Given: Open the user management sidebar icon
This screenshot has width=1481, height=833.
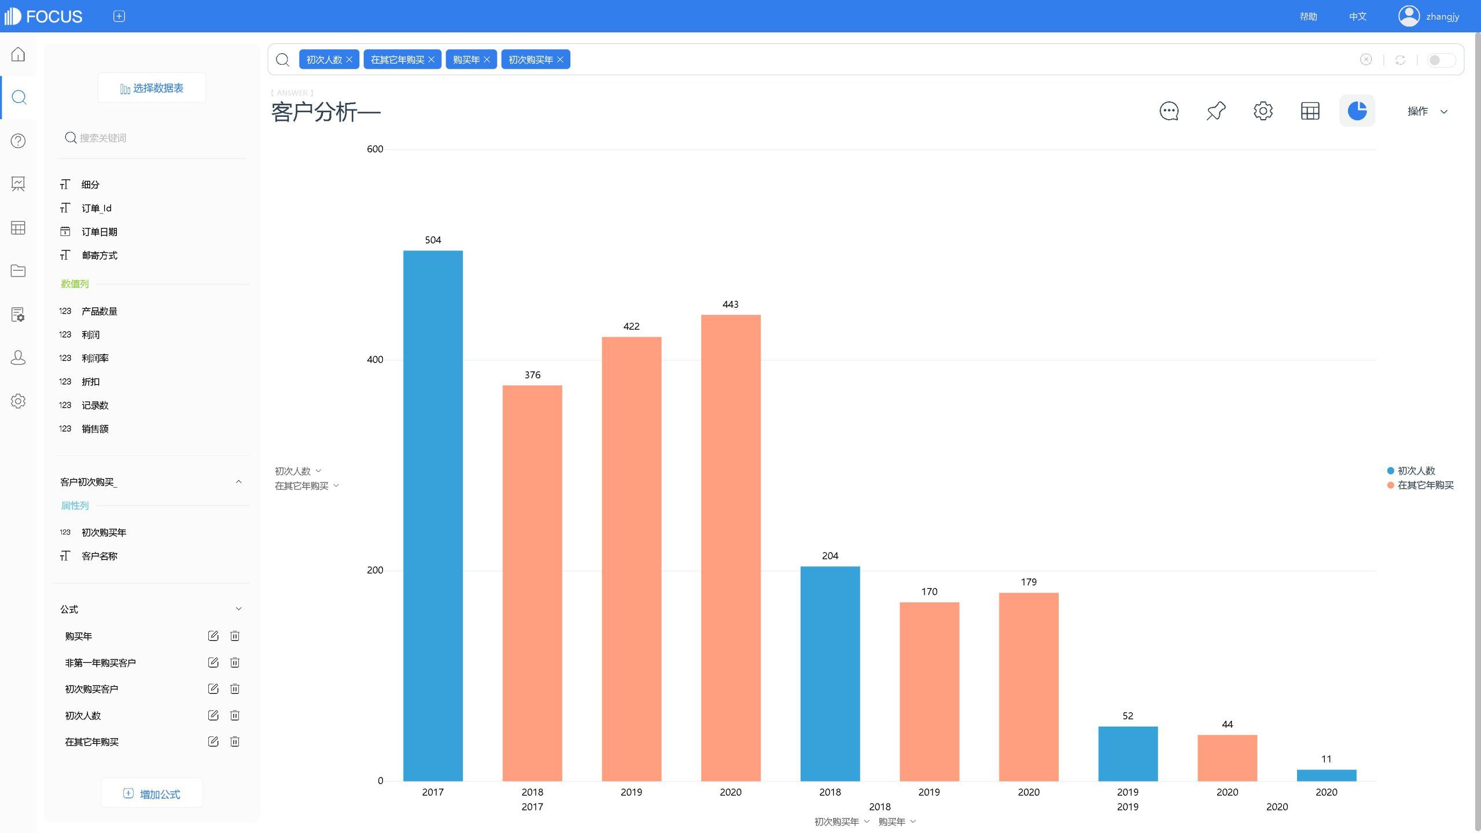Looking at the screenshot, I should click(18, 357).
